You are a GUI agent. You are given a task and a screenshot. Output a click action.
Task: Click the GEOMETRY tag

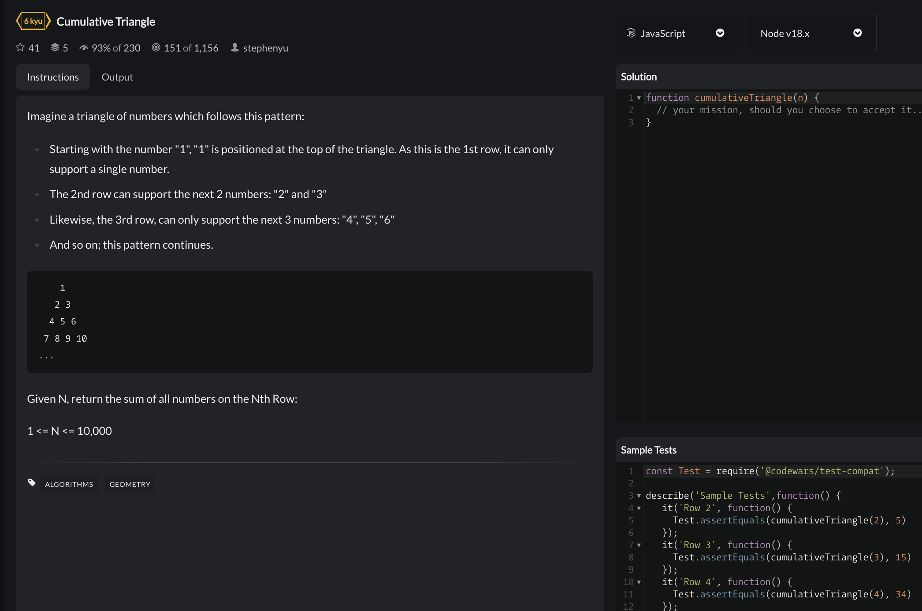tap(130, 484)
